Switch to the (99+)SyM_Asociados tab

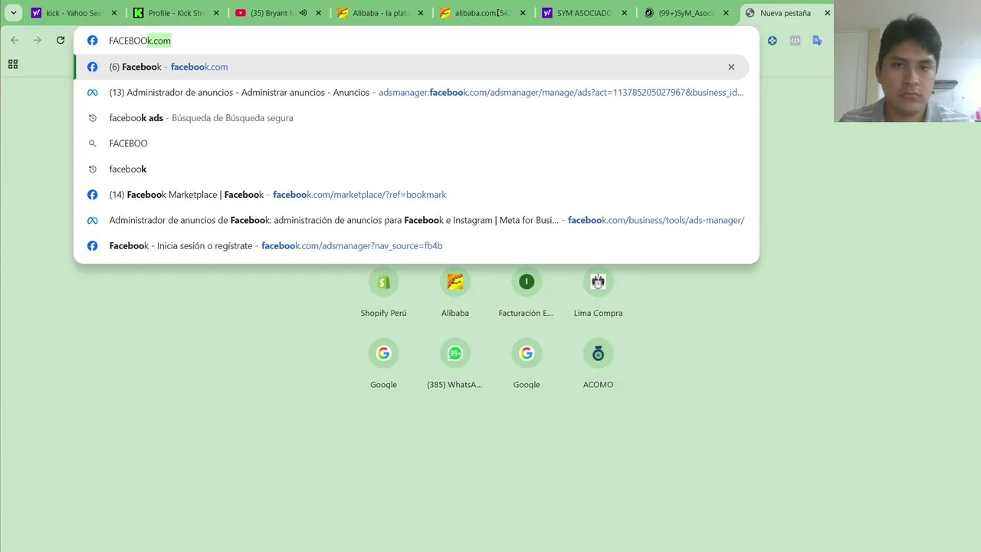tap(686, 13)
